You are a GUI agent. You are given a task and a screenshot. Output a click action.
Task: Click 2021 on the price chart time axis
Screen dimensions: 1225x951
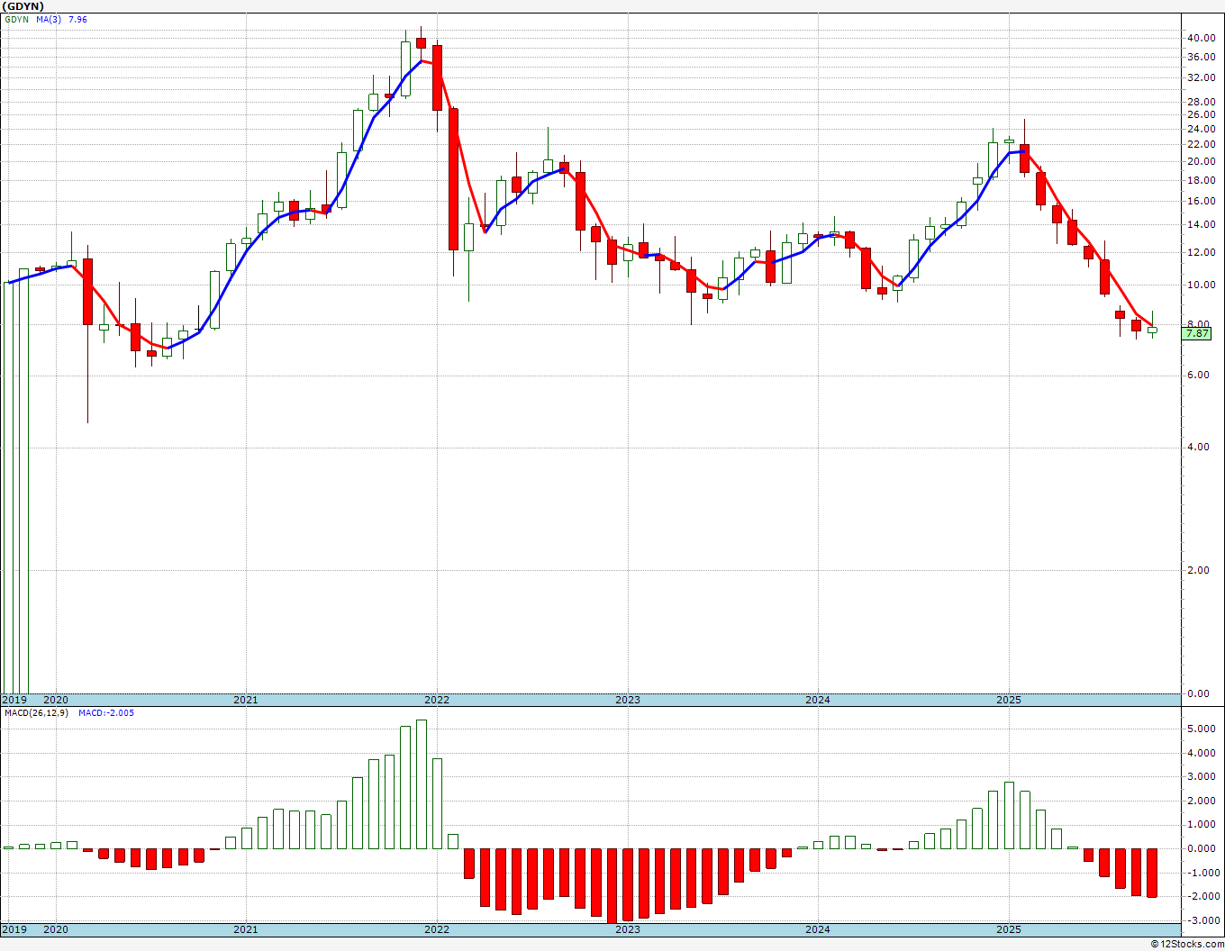(246, 700)
